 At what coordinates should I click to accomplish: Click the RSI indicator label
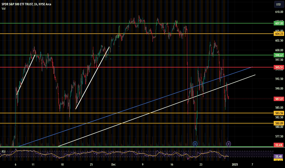[4, 152]
